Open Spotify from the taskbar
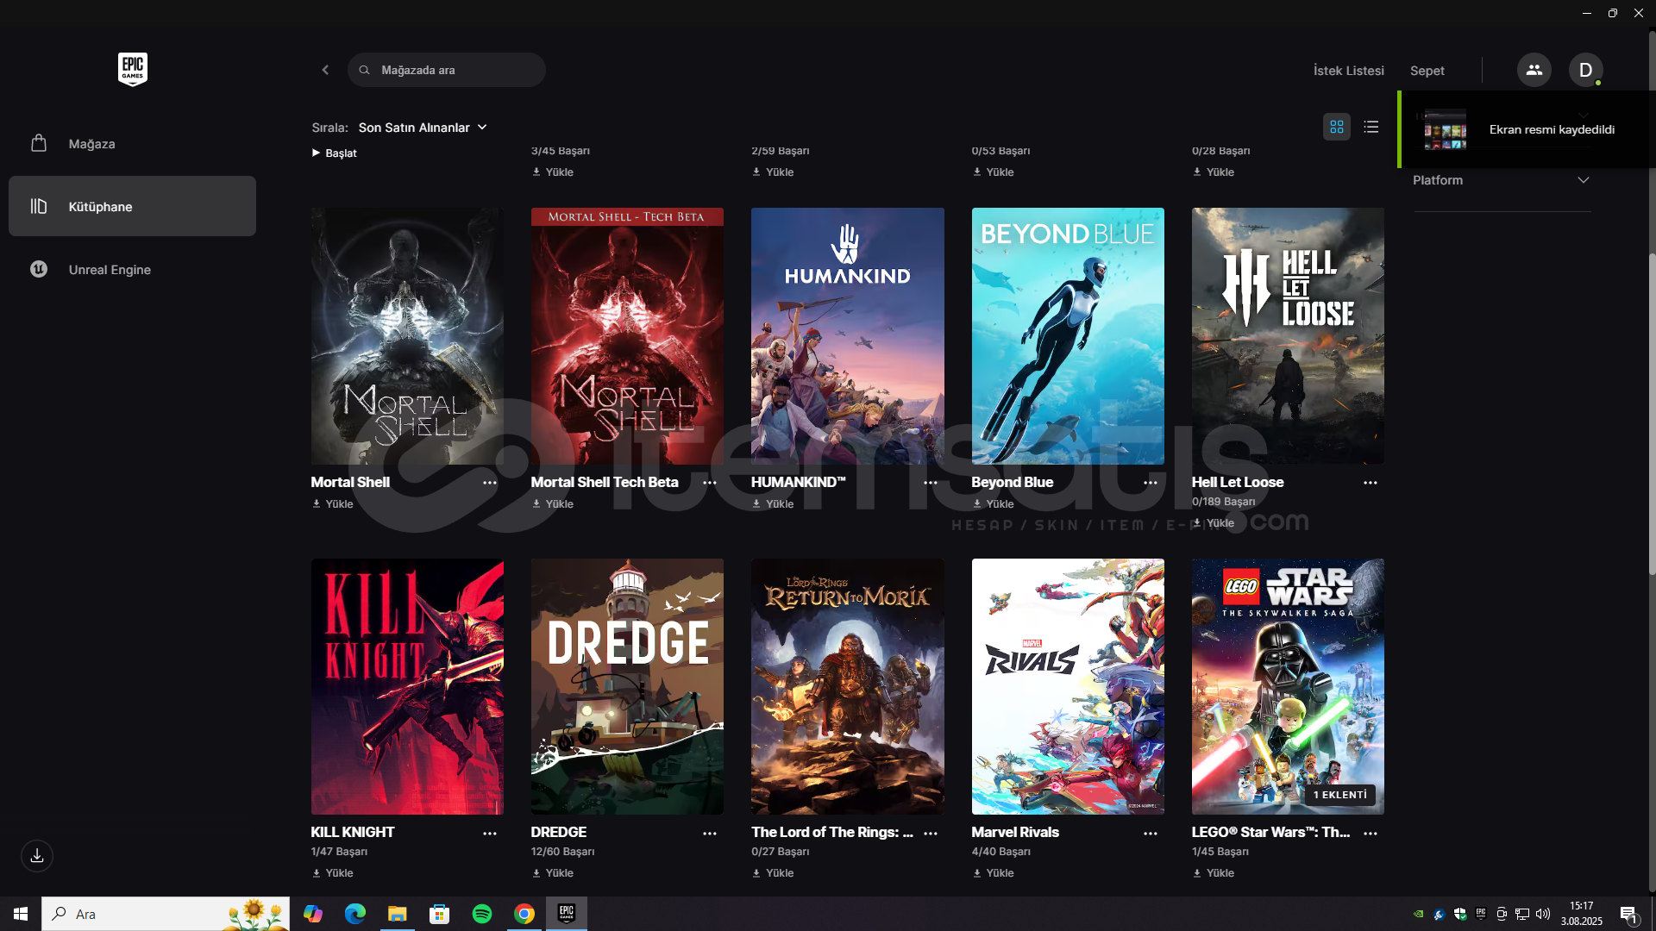This screenshot has width=1656, height=931. pyautogui.click(x=481, y=914)
